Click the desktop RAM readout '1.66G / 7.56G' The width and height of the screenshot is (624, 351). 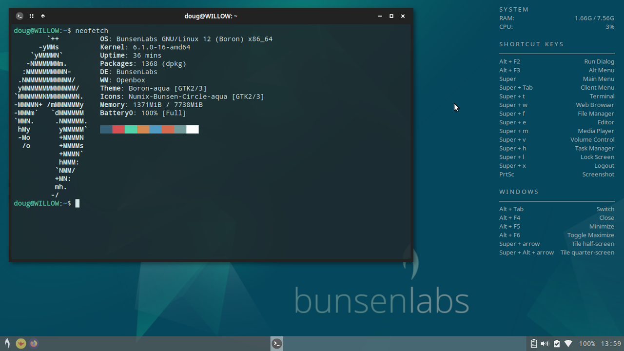[594, 18]
